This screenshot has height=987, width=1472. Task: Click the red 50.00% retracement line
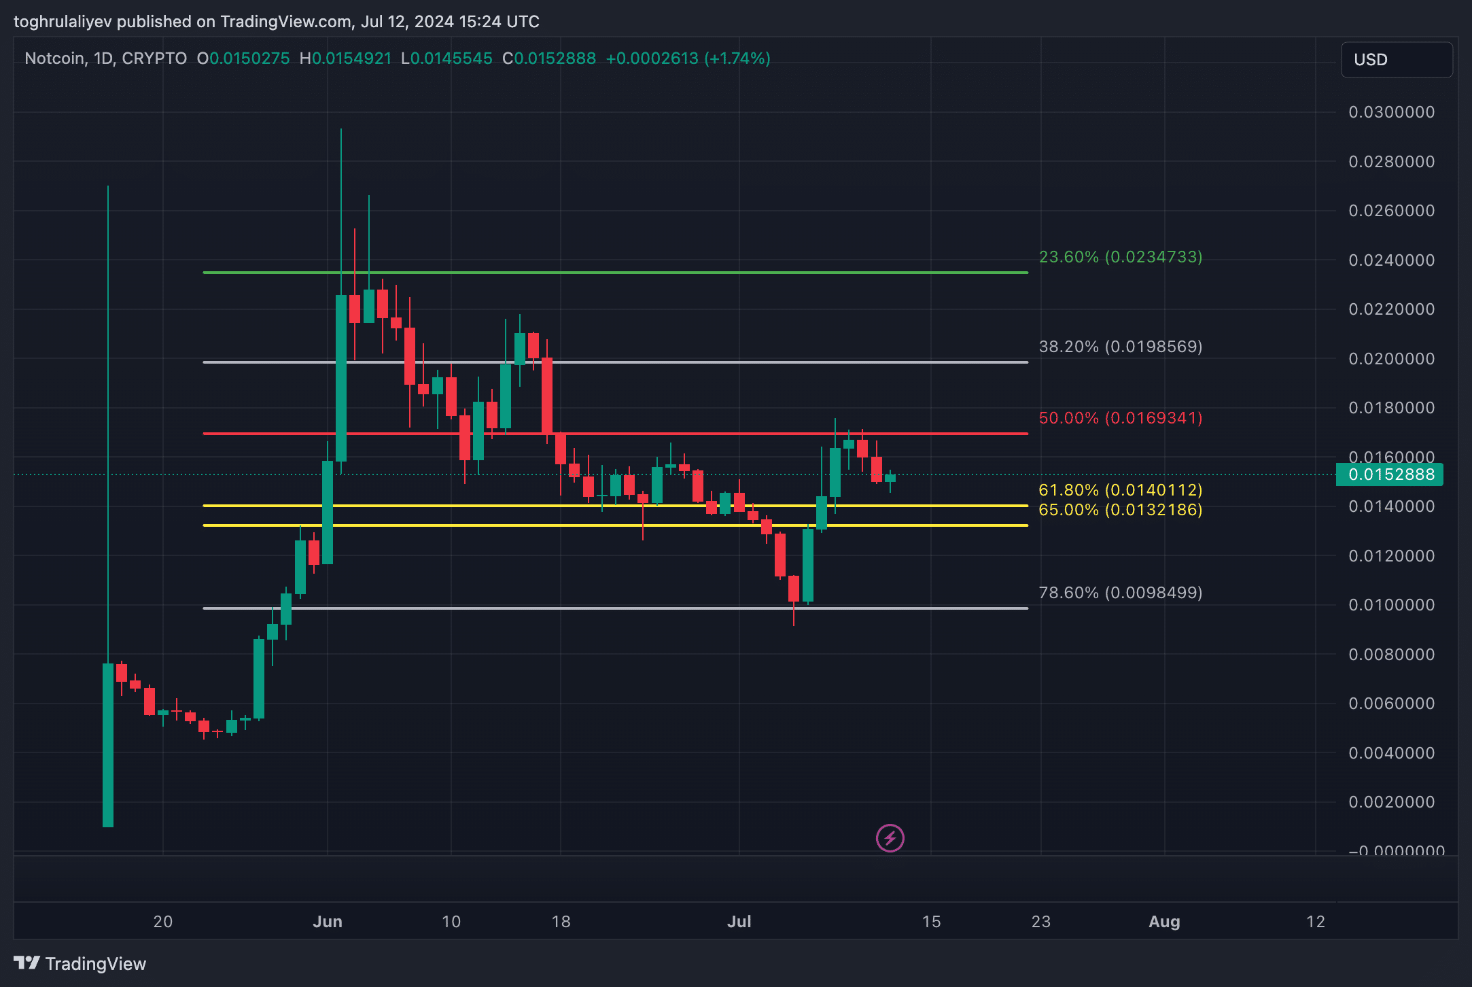click(x=616, y=434)
